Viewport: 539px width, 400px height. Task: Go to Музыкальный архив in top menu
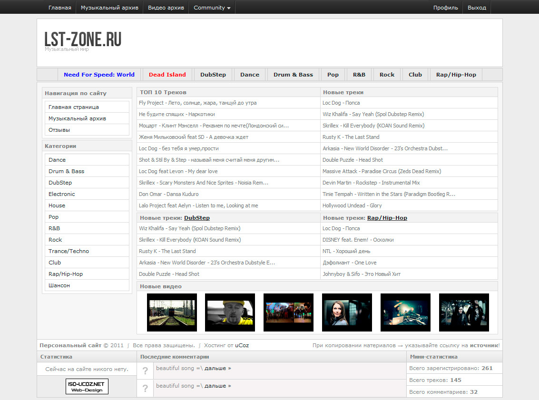pyautogui.click(x=109, y=8)
